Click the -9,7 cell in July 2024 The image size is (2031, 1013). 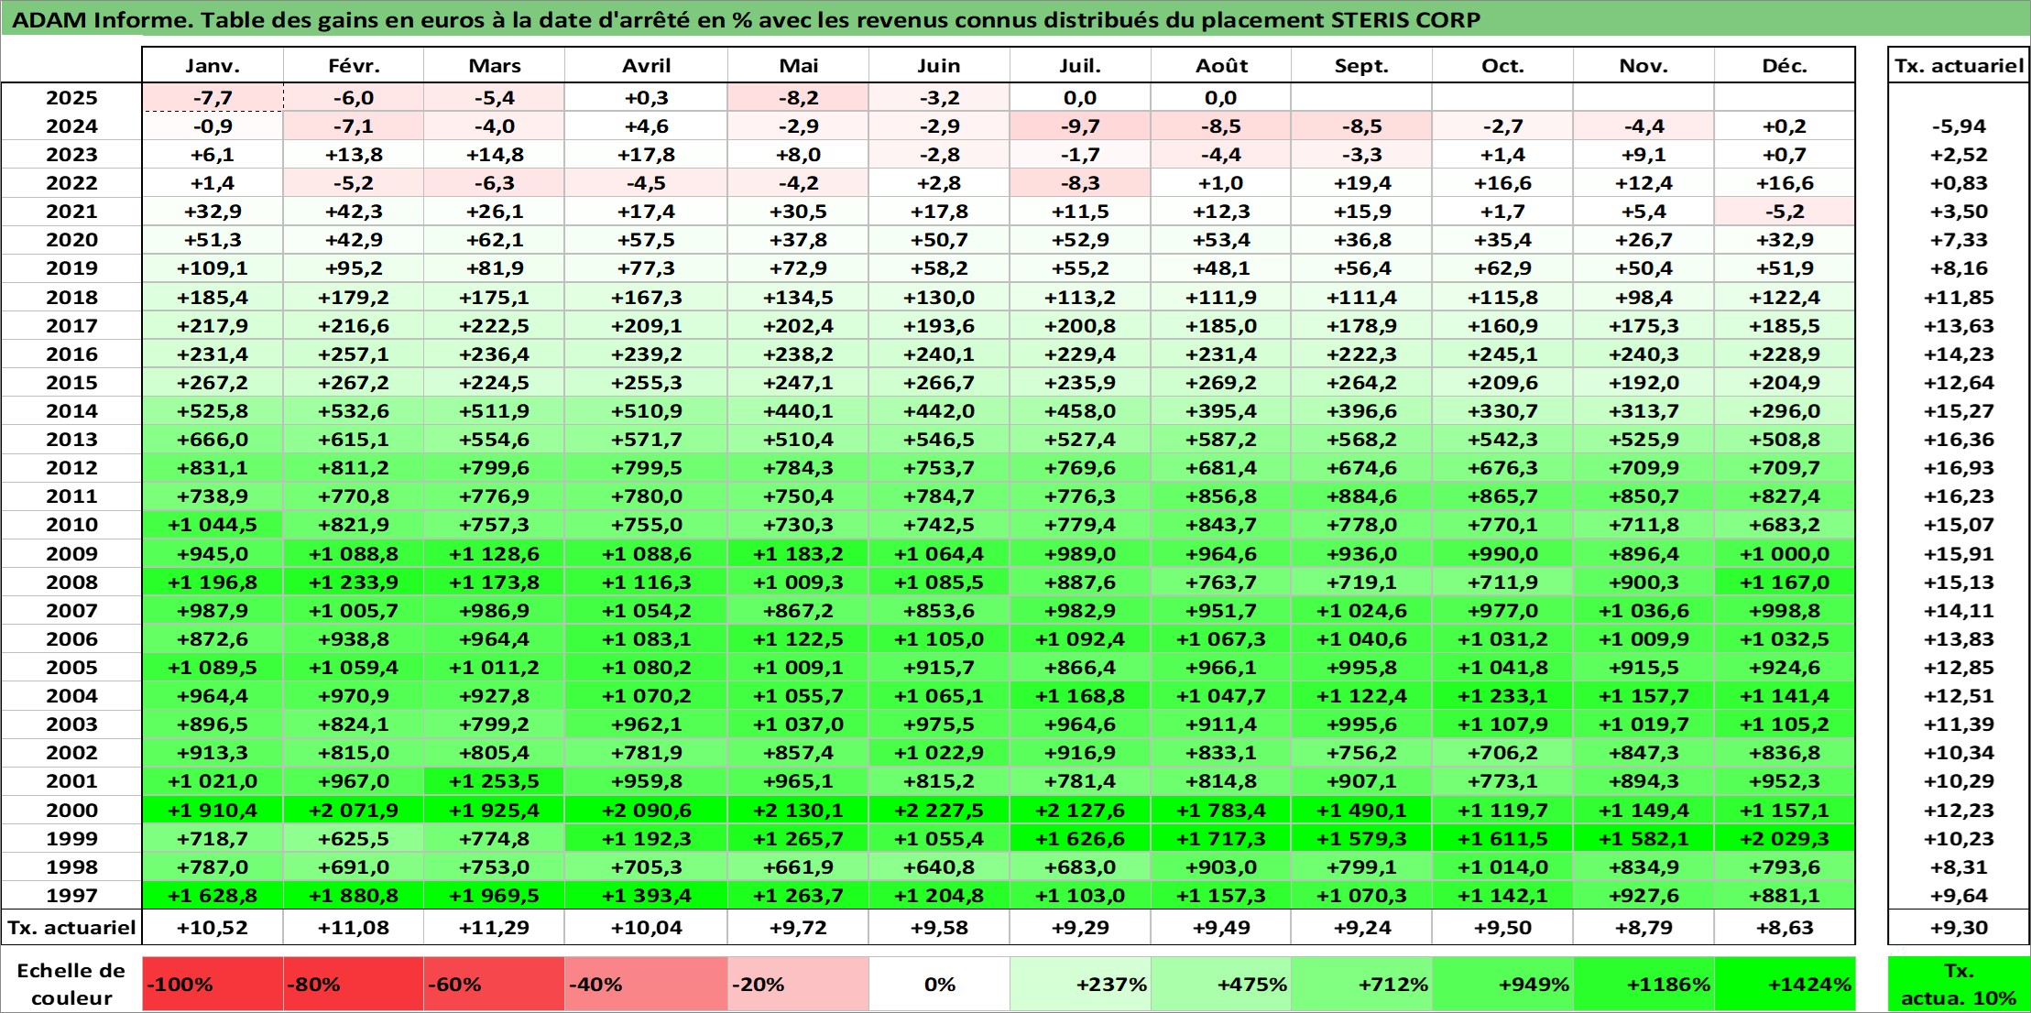(1080, 126)
